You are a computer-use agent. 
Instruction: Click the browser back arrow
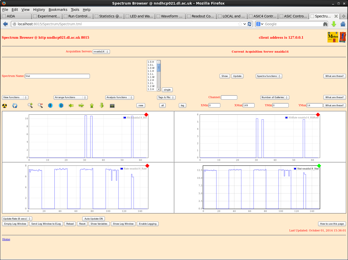[5, 24]
